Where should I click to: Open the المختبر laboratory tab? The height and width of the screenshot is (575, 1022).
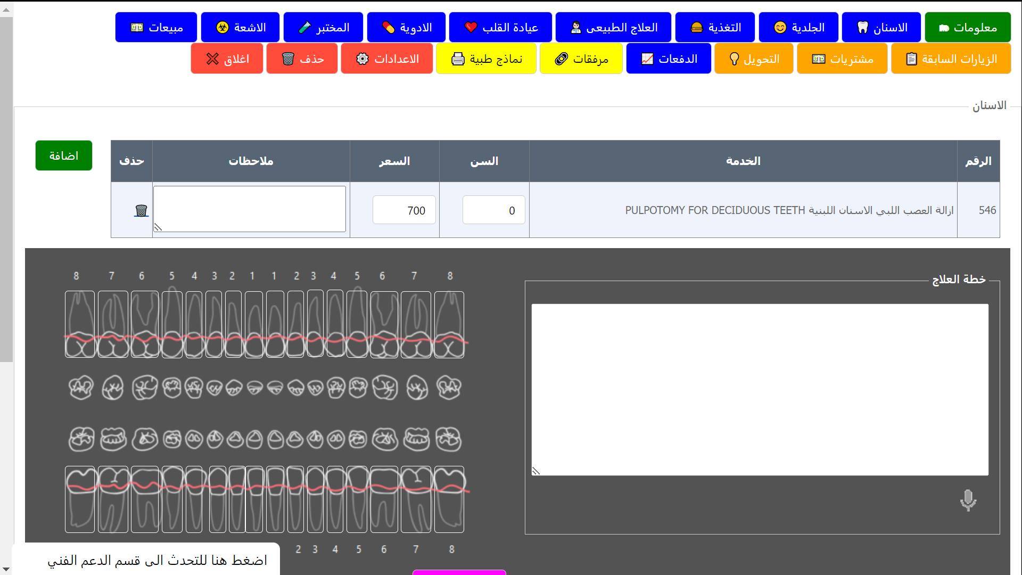tap(323, 27)
